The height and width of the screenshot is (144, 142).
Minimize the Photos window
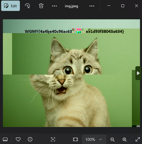click(x=109, y=6)
